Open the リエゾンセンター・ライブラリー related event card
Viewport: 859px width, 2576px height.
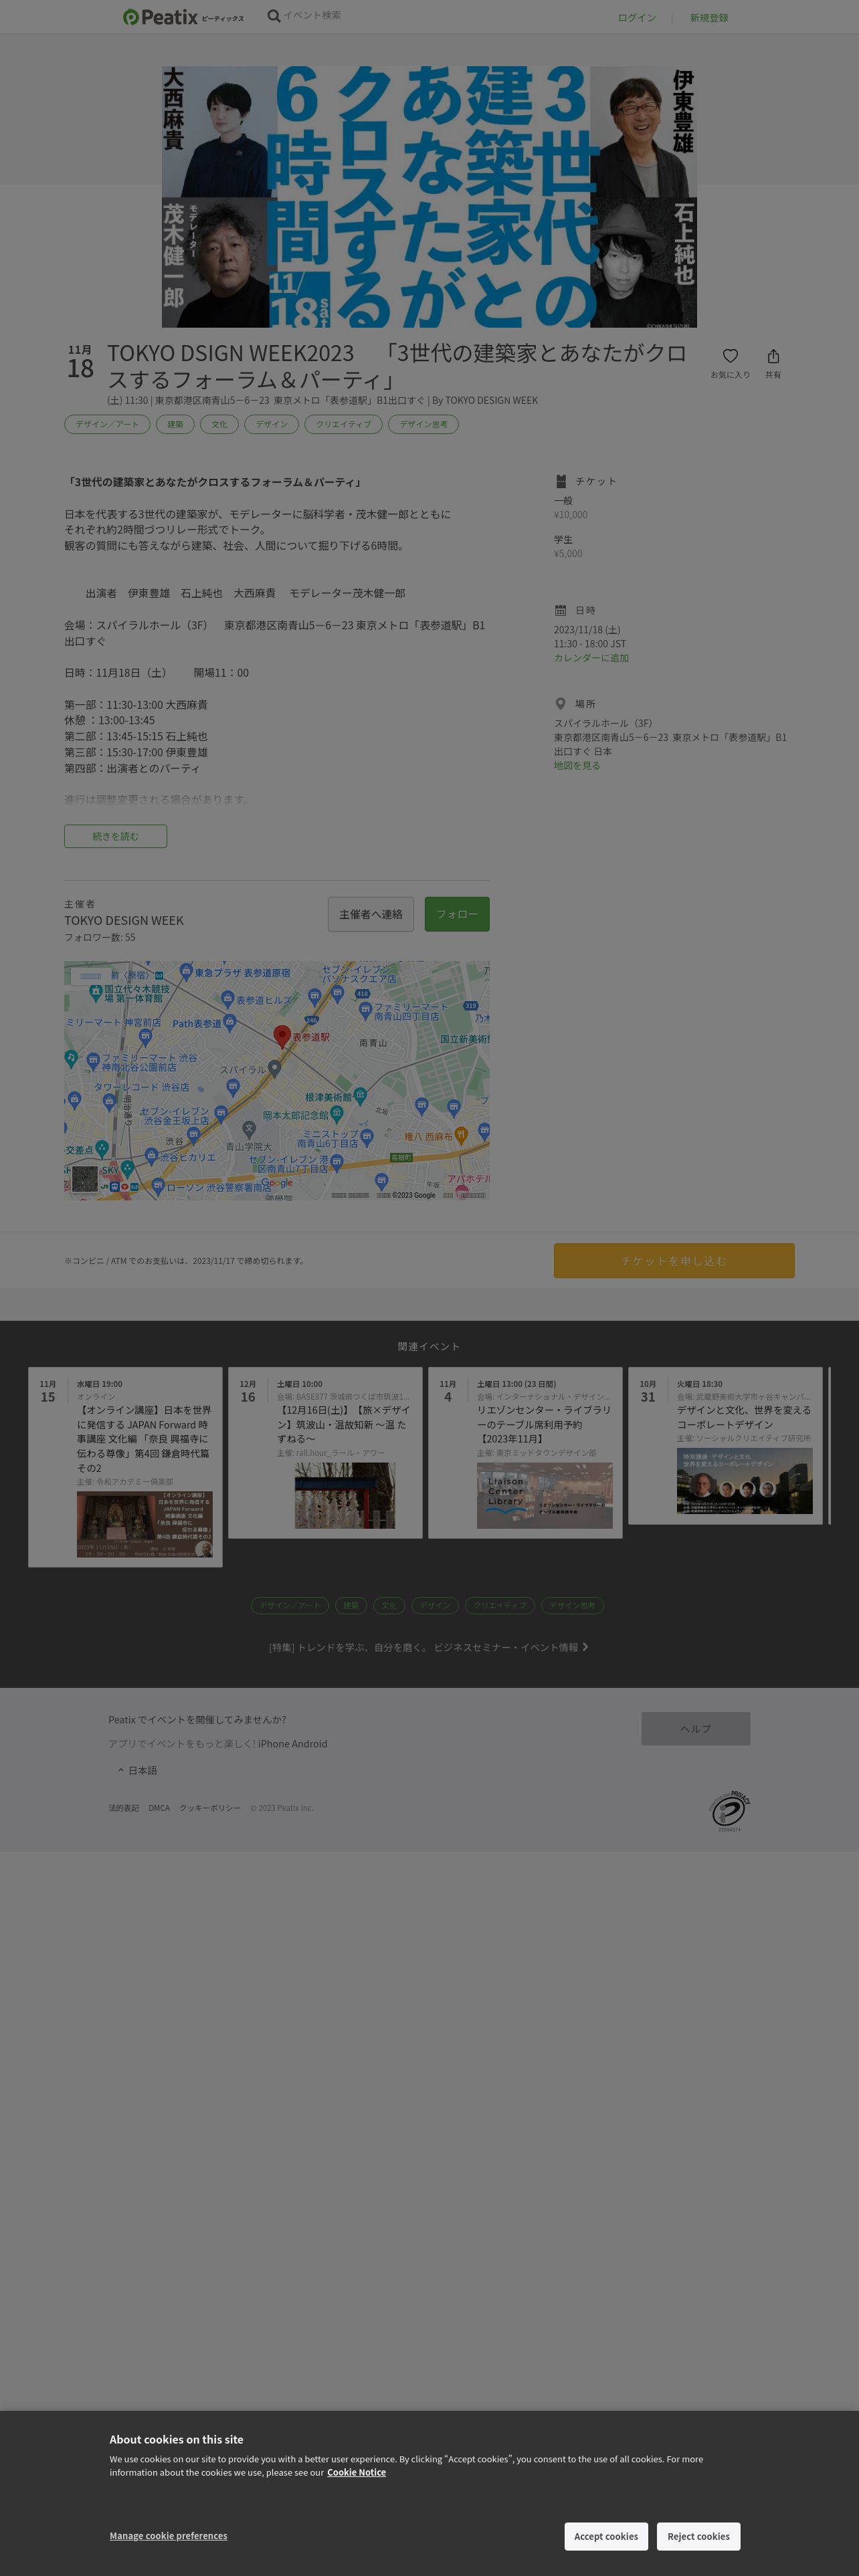click(x=525, y=1452)
